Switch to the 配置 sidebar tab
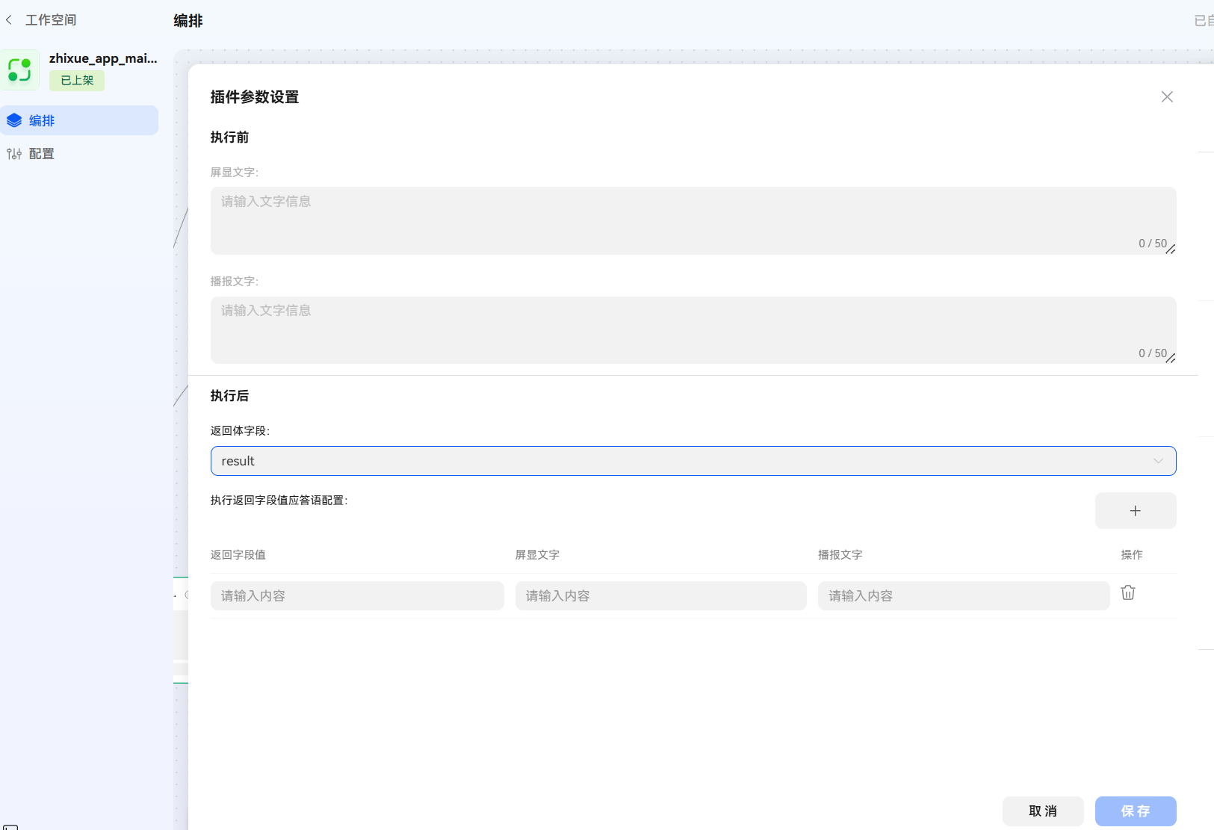1214x830 pixels. pos(42,154)
